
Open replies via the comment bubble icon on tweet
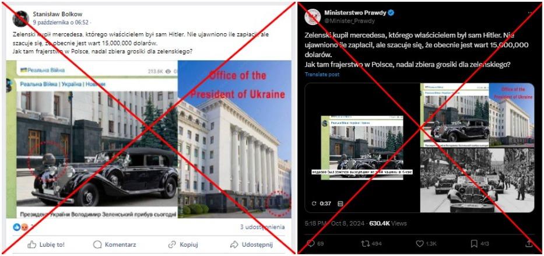tap(311, 244)
